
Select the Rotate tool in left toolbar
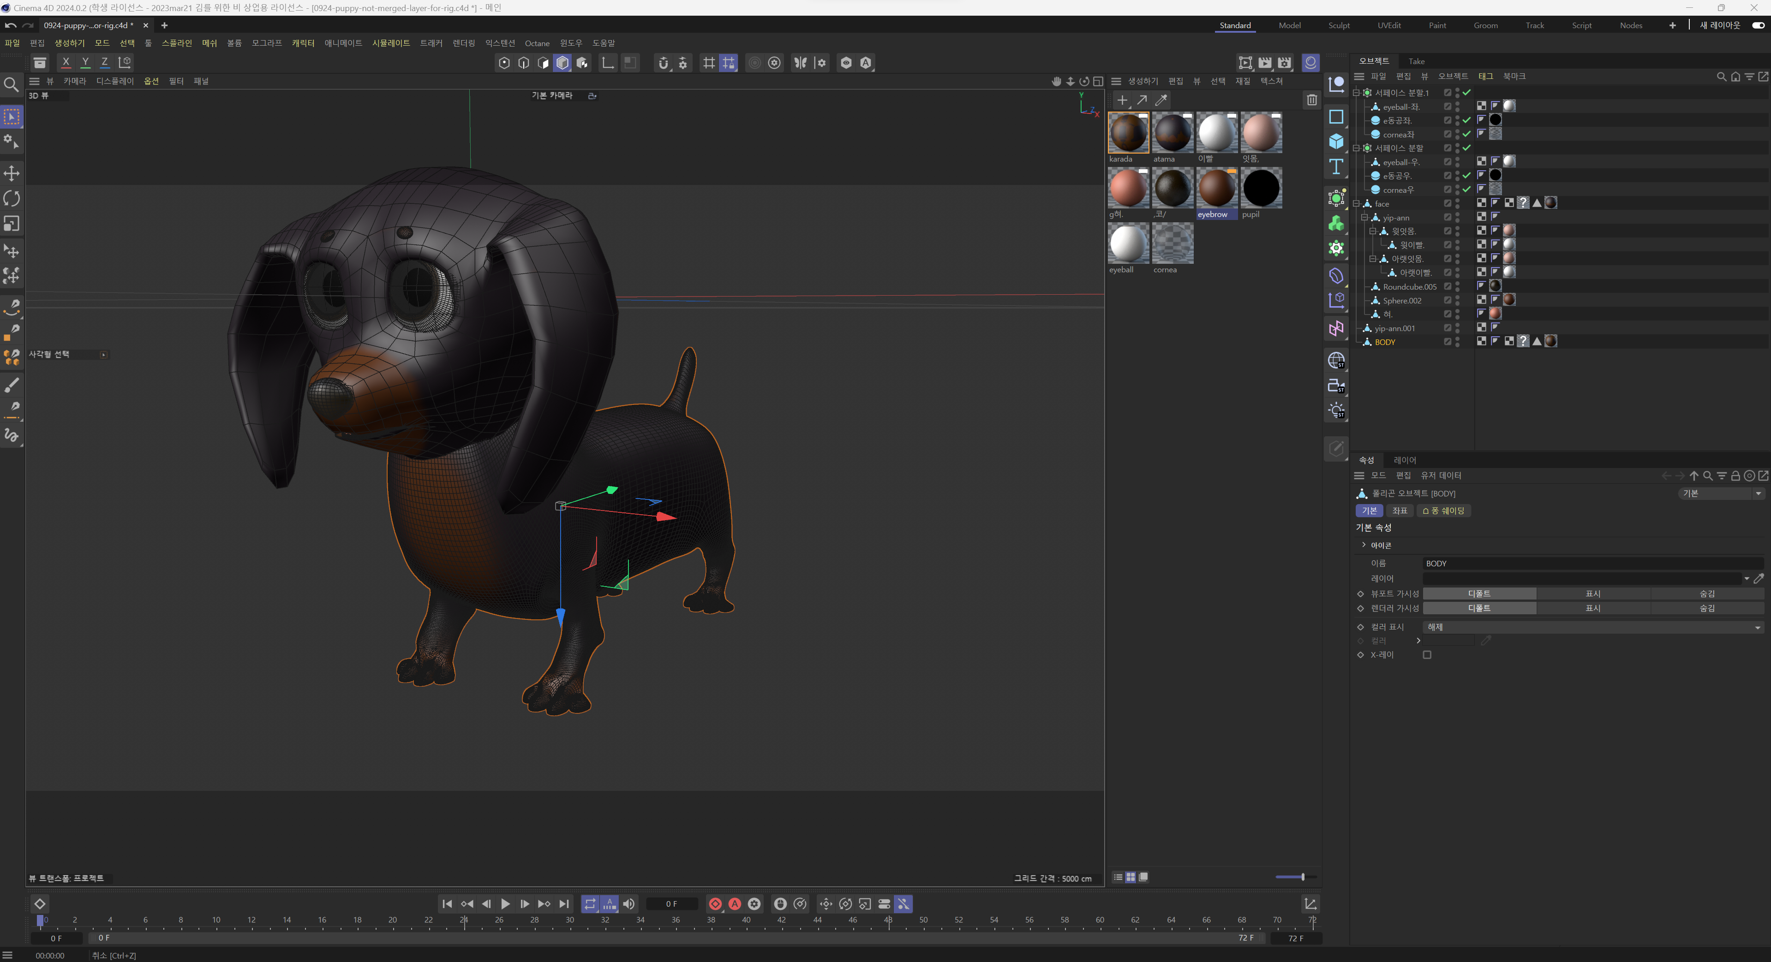click(x=12, y=199)
